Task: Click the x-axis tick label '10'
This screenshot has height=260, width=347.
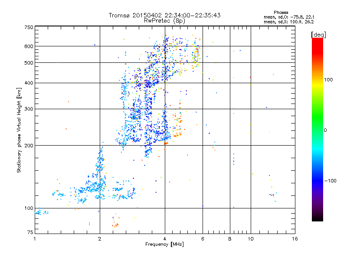Action: click(251, 239)
